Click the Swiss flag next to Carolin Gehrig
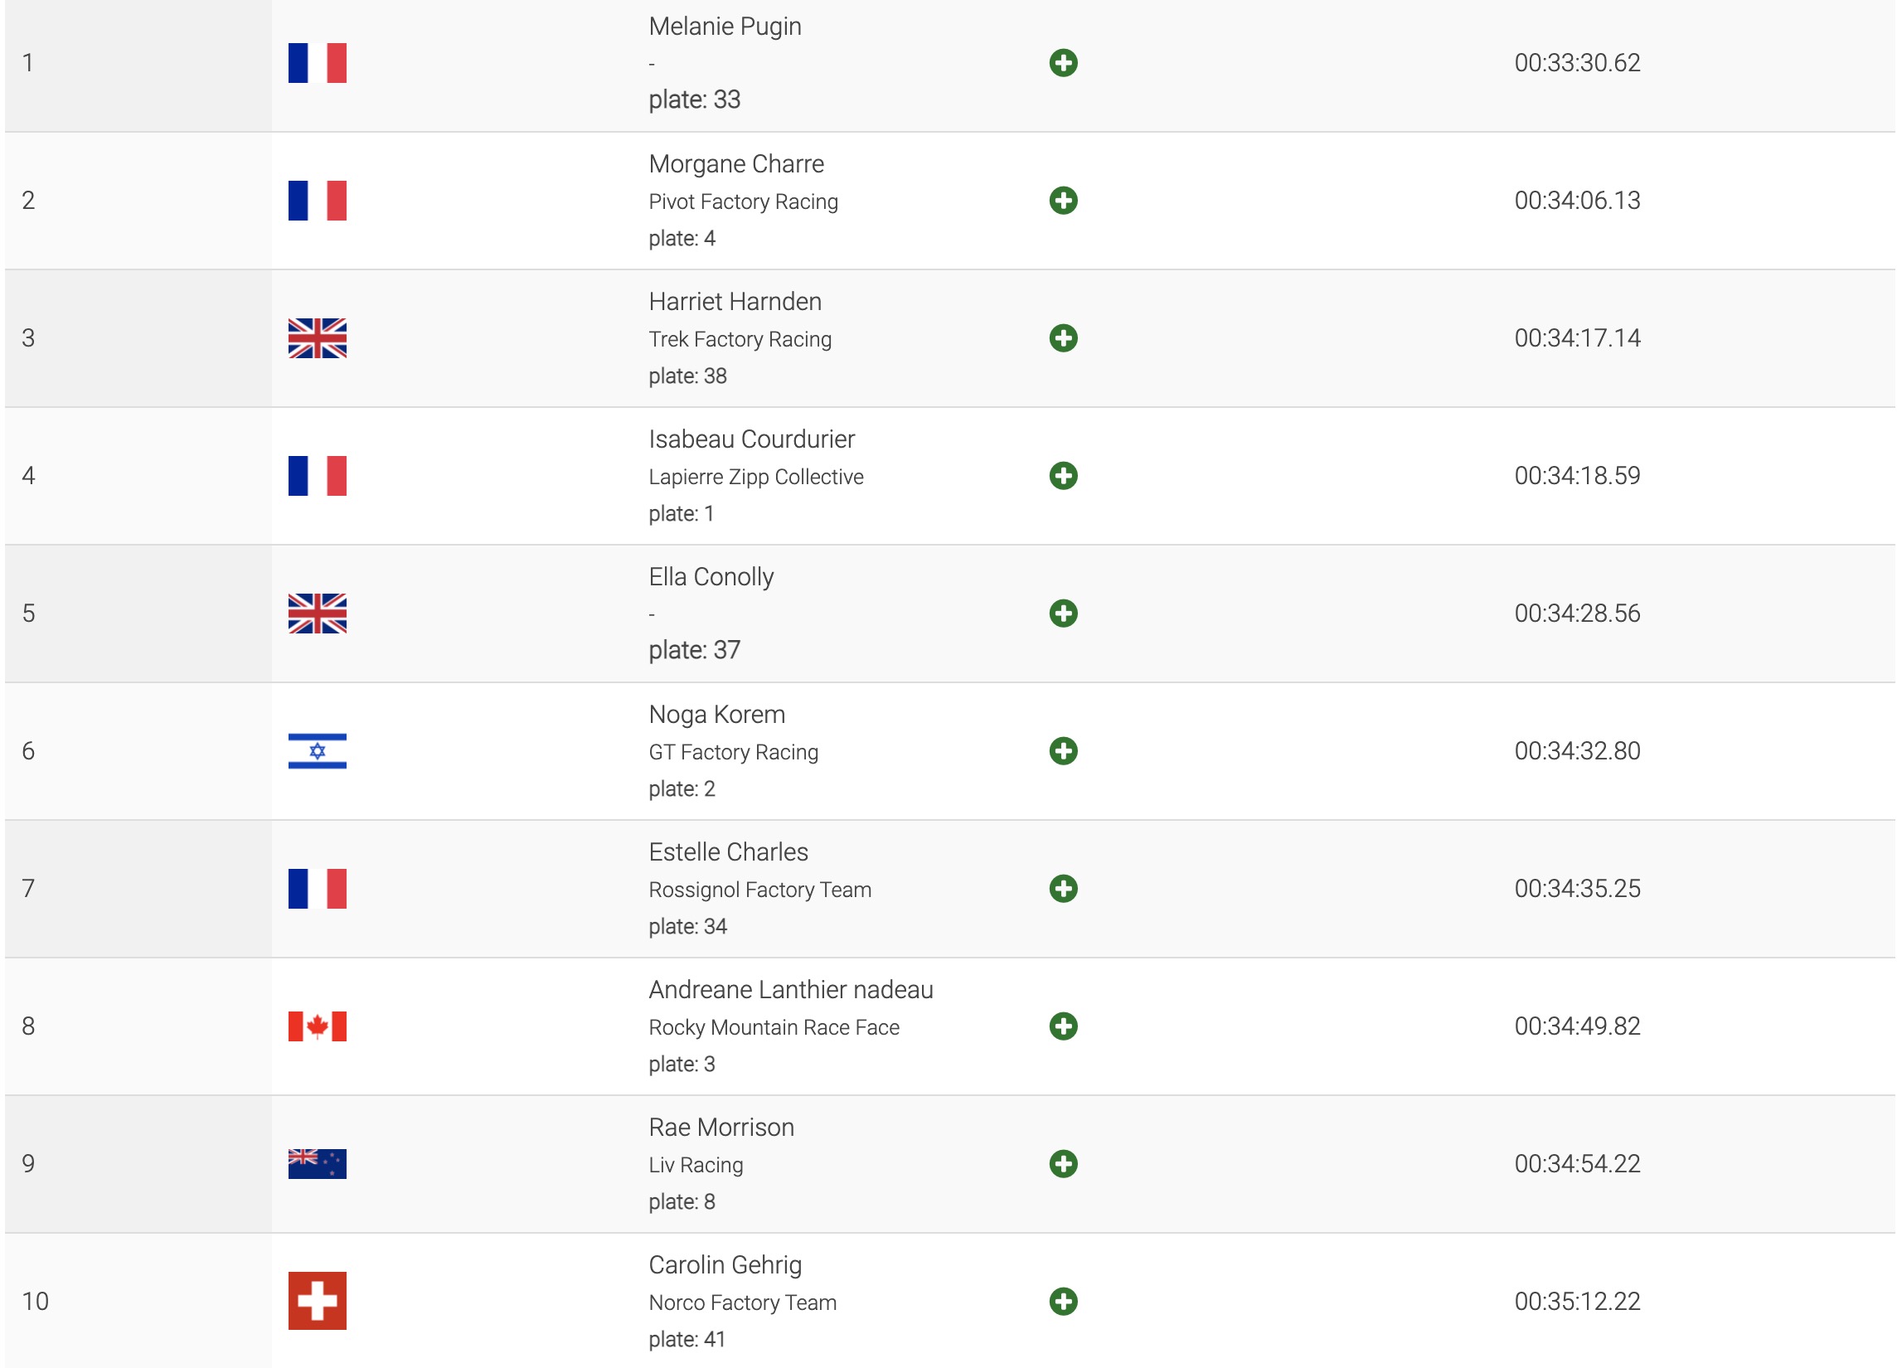The image size is (1902, 1368). (x=317, y=1301)
